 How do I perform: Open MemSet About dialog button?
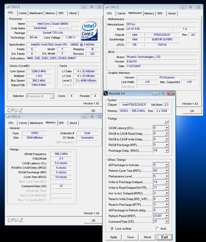point(147,237)
